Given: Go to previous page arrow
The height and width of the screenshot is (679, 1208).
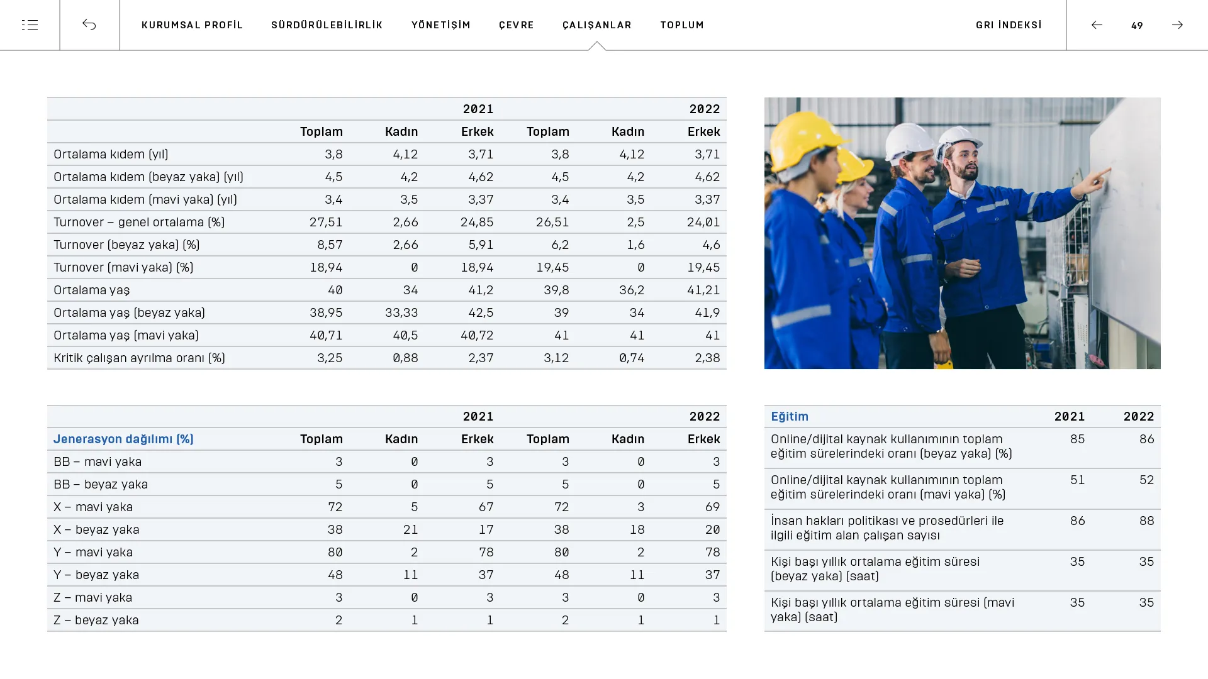Looking at the screenshot, I should (1097, 25).
